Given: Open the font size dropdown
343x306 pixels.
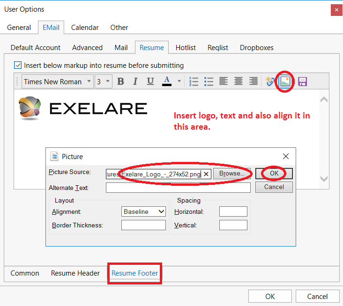Looking at the screenshot, I should (x=104, y=81).
